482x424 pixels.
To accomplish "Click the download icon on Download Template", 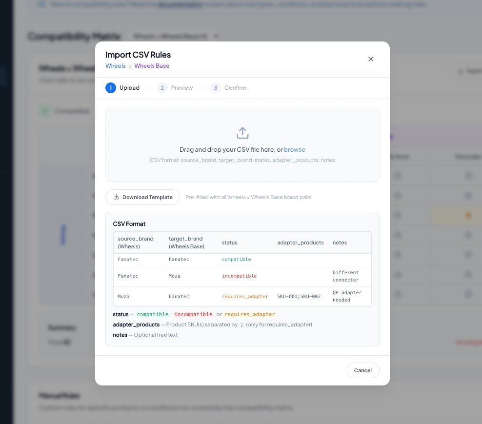I will 116,197.
